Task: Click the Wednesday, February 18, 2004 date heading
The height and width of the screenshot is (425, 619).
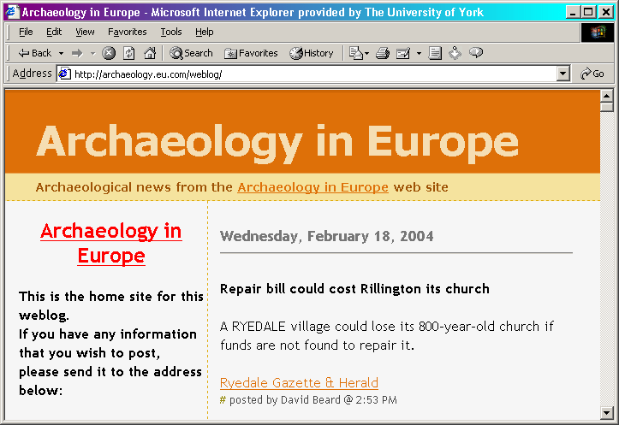Action: pos(326,236)
